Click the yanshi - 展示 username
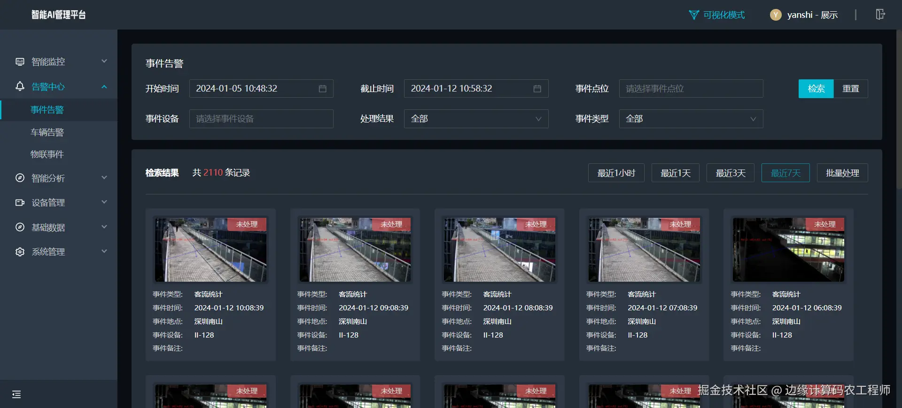This screenshot has height=408, width=902. pyautogui.click(x=812, y=15)
